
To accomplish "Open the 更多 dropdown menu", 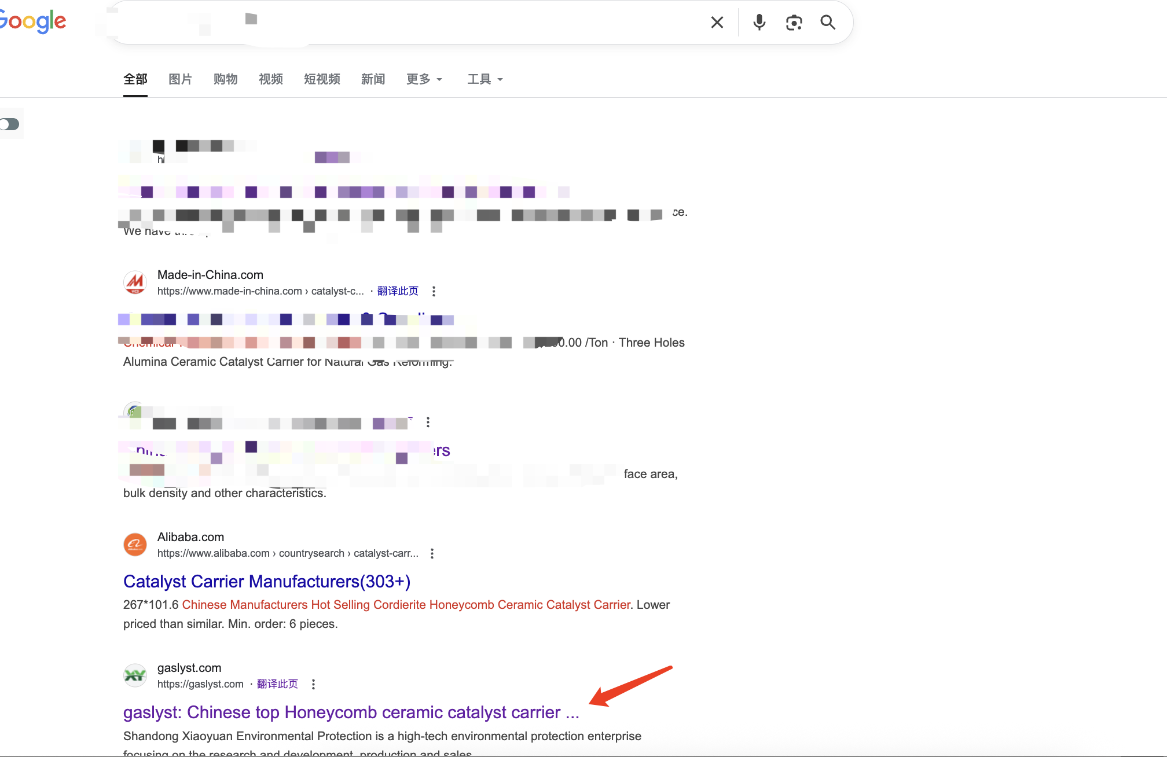I will [424, 79].
